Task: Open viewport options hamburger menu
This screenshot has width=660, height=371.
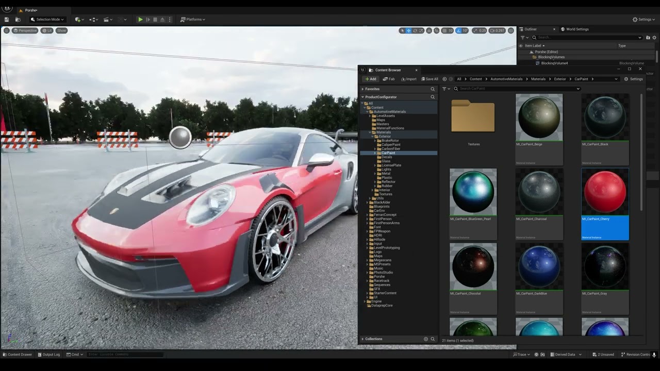Action: 6,30
